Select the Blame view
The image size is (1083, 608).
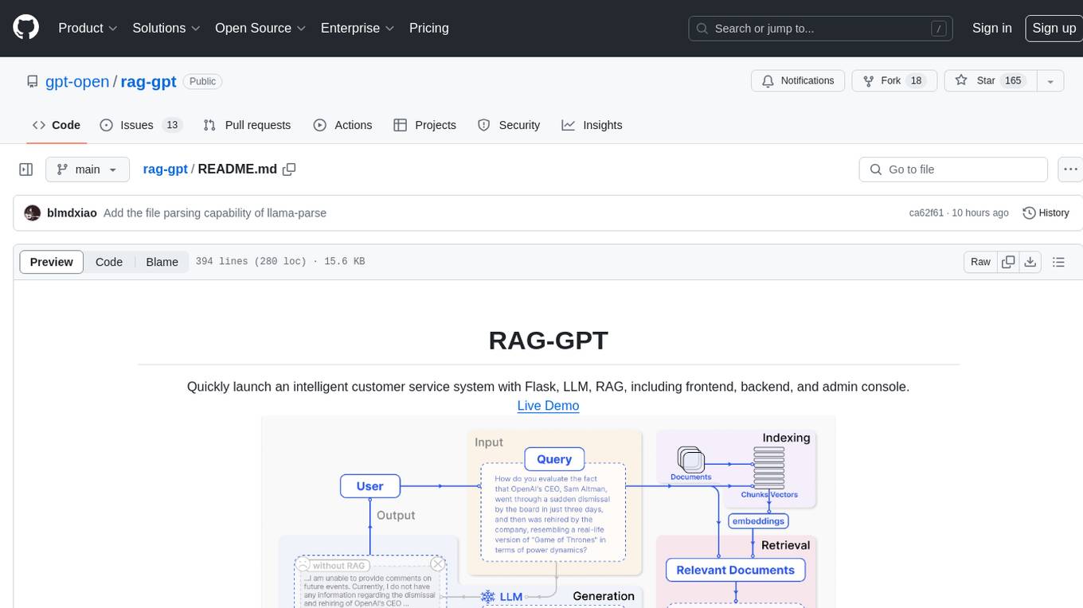tap(162, 262)
